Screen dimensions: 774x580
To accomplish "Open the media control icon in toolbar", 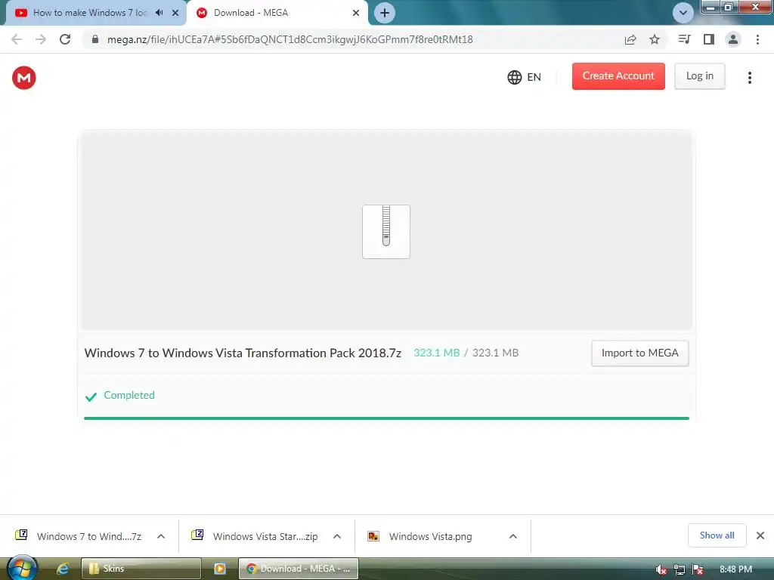I will pos(684,39).
